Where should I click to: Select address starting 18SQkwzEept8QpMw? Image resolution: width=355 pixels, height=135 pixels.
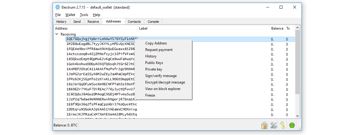point(101,59)
